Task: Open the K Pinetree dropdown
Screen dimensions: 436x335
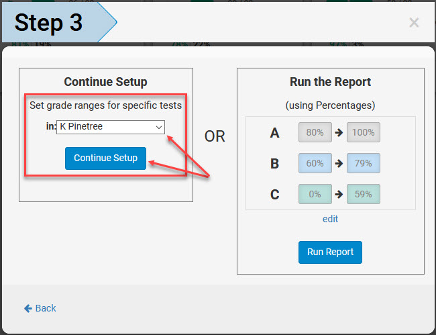Action: click(x=111, y=127)
